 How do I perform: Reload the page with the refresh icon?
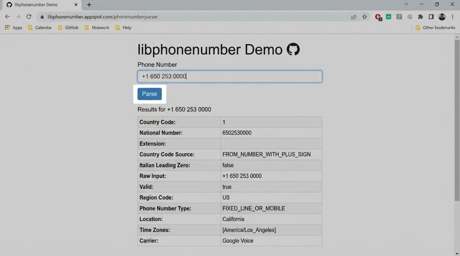coord(29,17)
